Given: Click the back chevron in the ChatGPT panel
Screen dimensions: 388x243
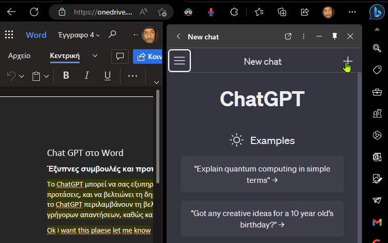Looking at the screenshot, I should [x=178, y=37].
